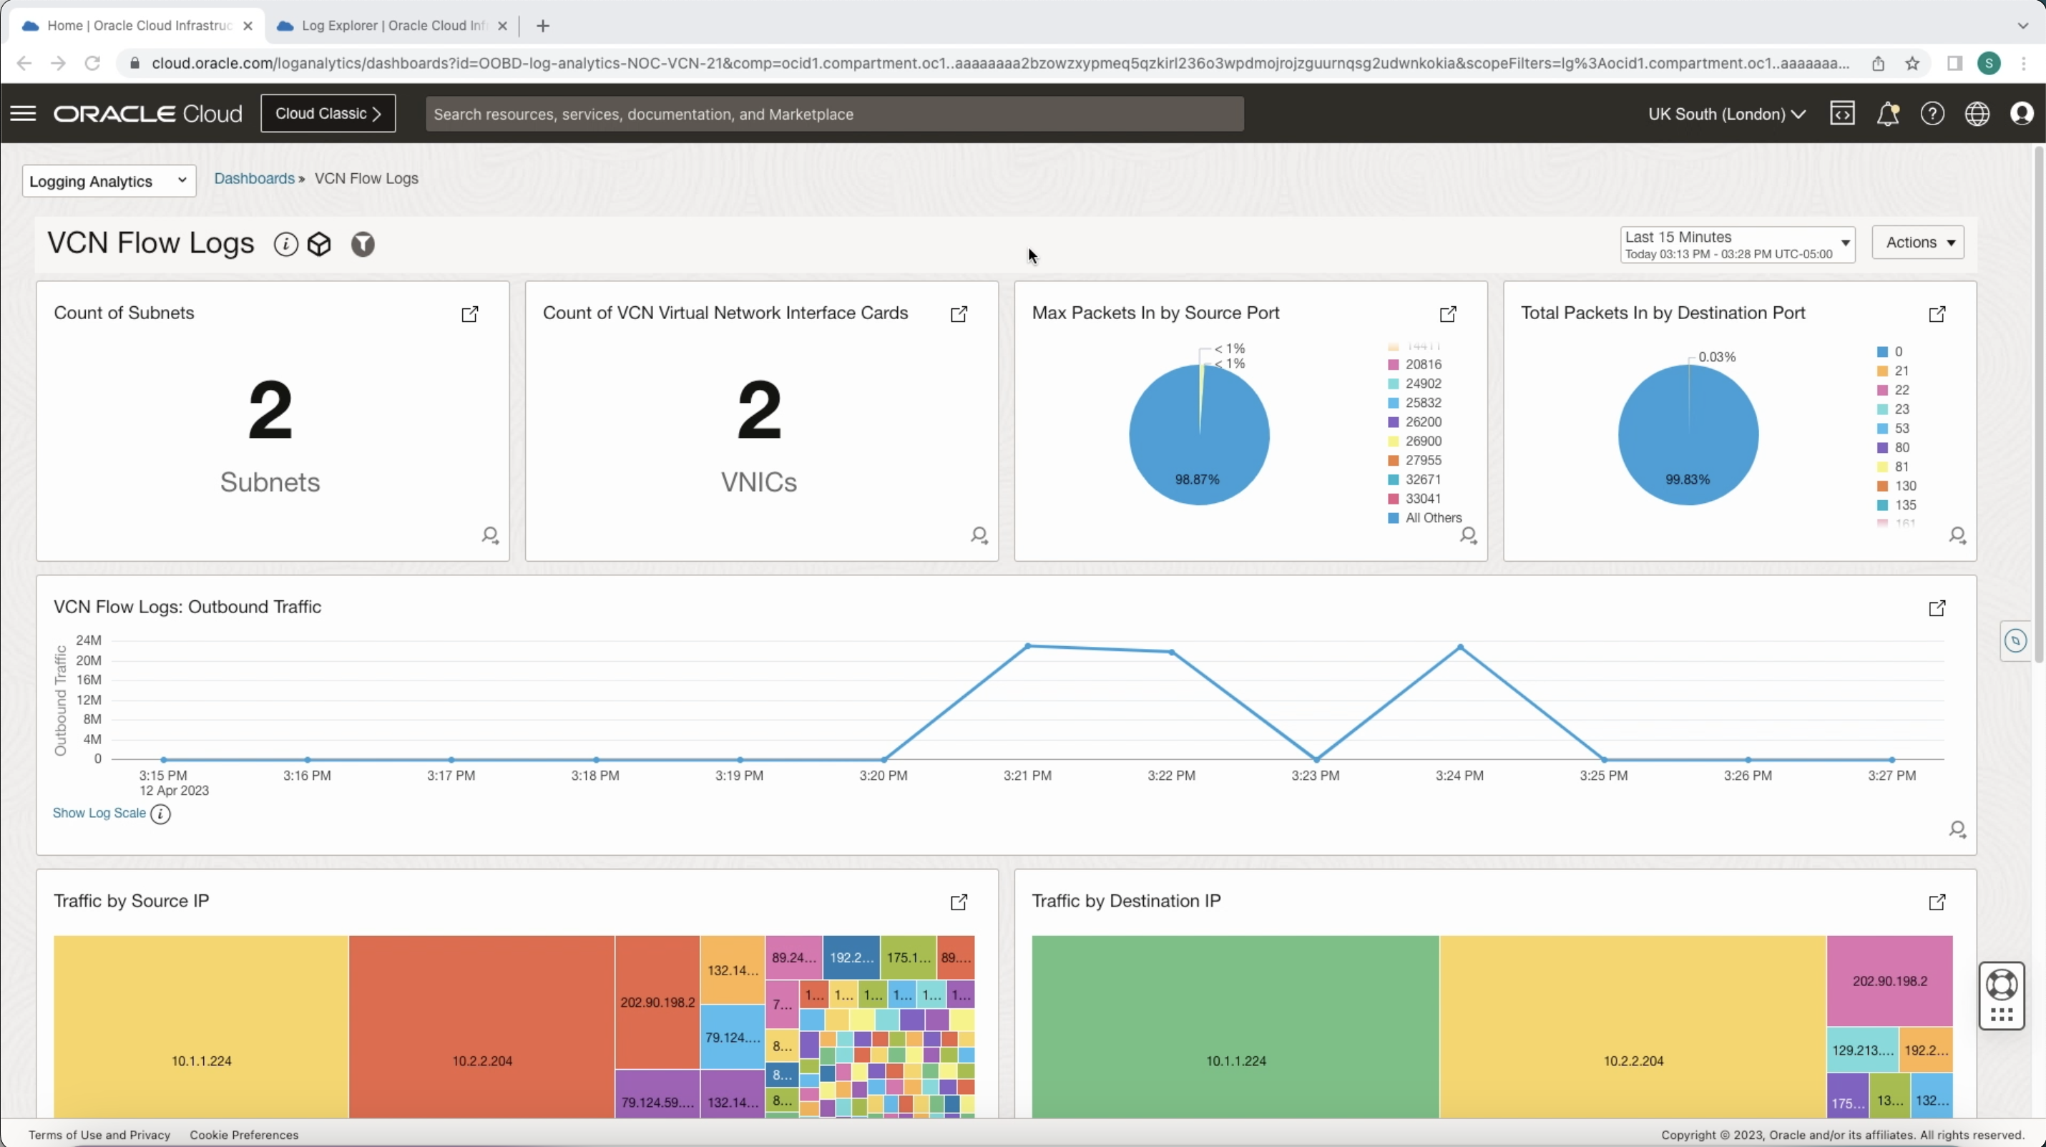Navigate back via the Dashboards breadcrumb link
The height and width of the screenshot is (1147, 2046).
pyautogui.click(x=253, y=178)
